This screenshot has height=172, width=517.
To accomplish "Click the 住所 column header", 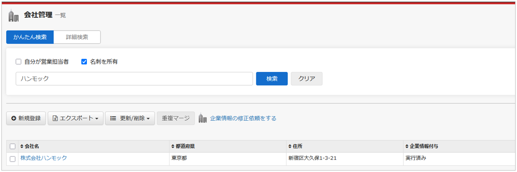I will (x=344, y=146).
